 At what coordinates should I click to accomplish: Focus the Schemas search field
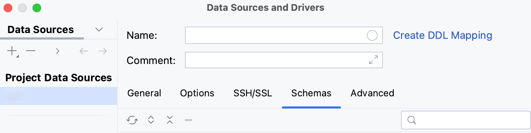click(x=466, y=120)
